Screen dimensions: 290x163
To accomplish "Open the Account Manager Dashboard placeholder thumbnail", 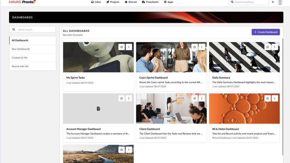I will click(98, 109).
